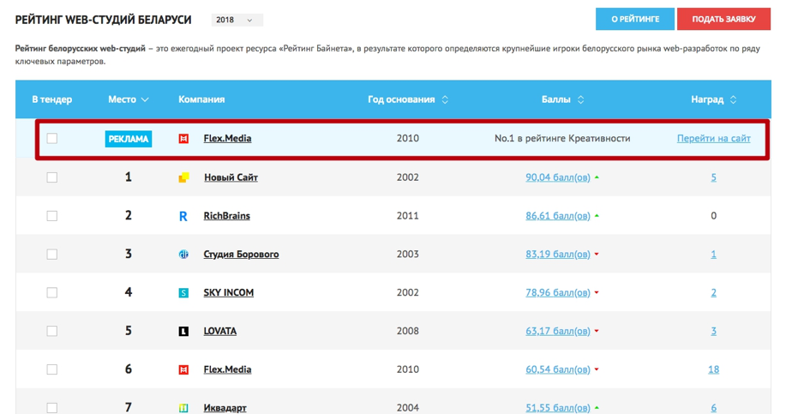
Task: Click the Flex.Media logo in the ad row
Action: pos(183,139)
